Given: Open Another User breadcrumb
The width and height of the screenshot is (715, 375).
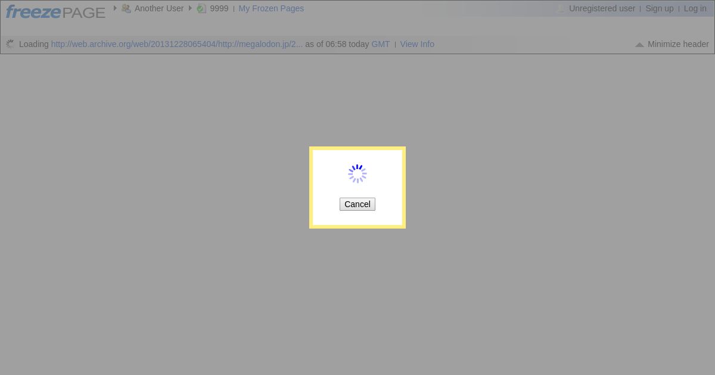Looking at the screenshot, I should [x=159, y=8].
